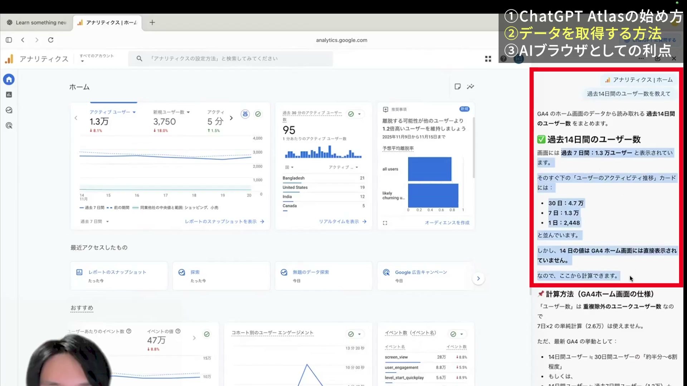Screen dimensions: 687x386
Task: Open the Reports icon in left navigation
Action: (9, 95)
